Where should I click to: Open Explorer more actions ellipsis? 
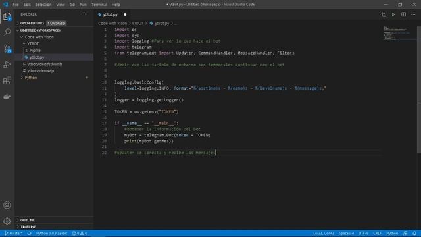(x=86, y=14)
